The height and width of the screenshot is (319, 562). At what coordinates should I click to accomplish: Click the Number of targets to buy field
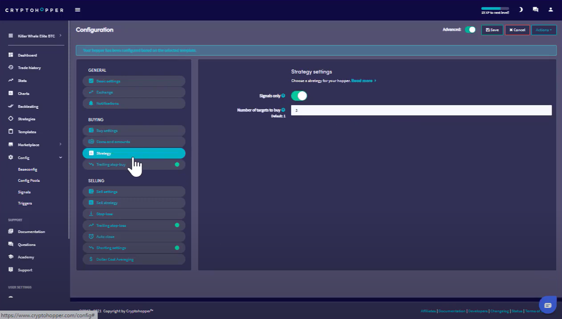tap(421, 110)
